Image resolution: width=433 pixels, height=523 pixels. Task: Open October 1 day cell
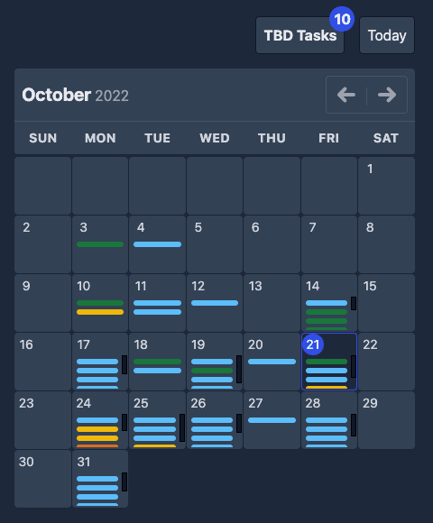[386, 186]
